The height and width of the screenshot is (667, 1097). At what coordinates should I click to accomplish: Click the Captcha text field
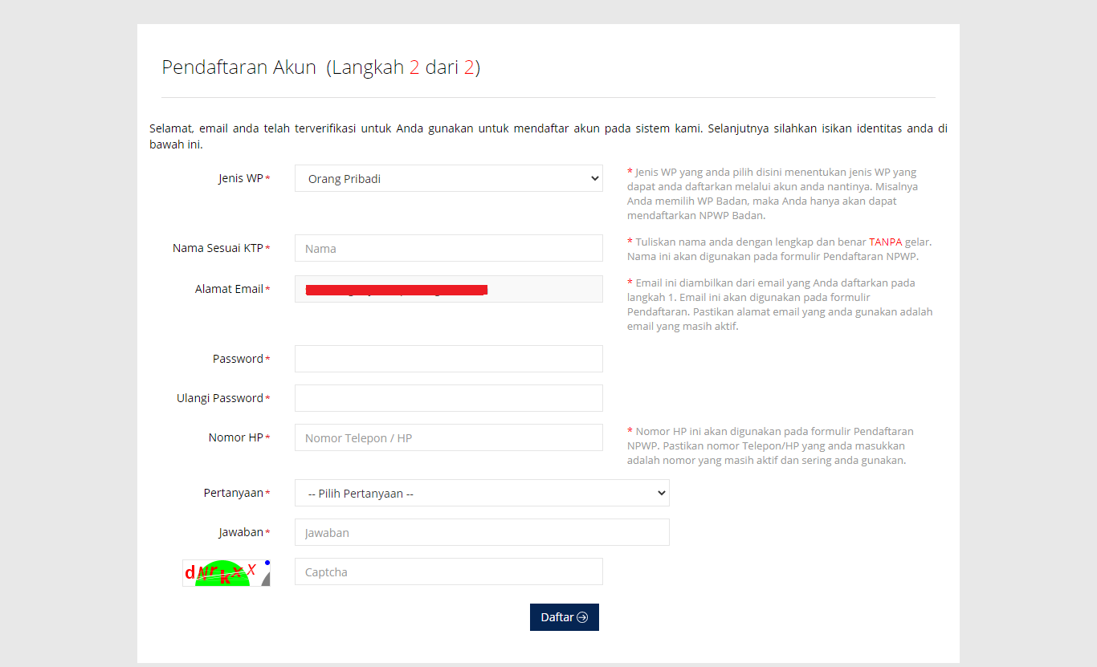coord(448,571)
